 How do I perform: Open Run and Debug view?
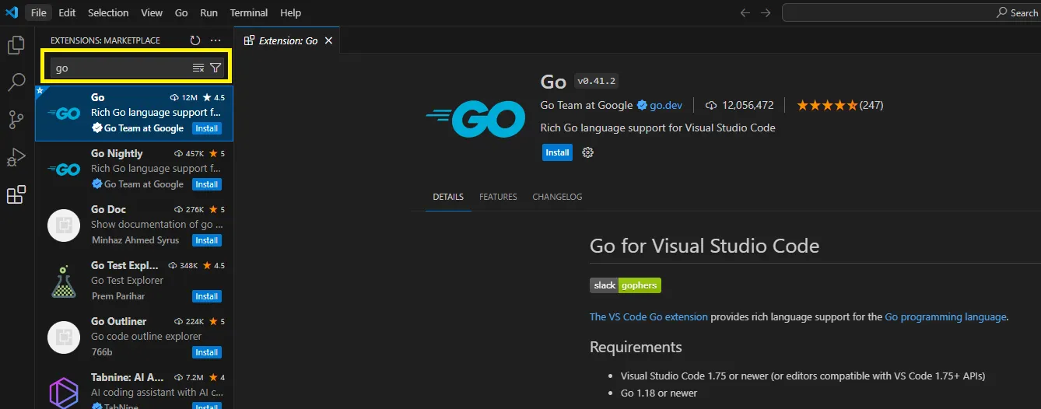click(16, 157)
